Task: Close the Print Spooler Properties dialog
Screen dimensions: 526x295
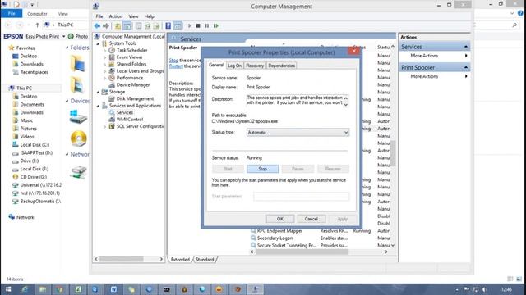Action: (353, 51)
